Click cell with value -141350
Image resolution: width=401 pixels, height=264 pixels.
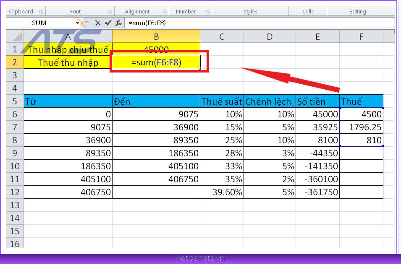(x=317, y=166)
